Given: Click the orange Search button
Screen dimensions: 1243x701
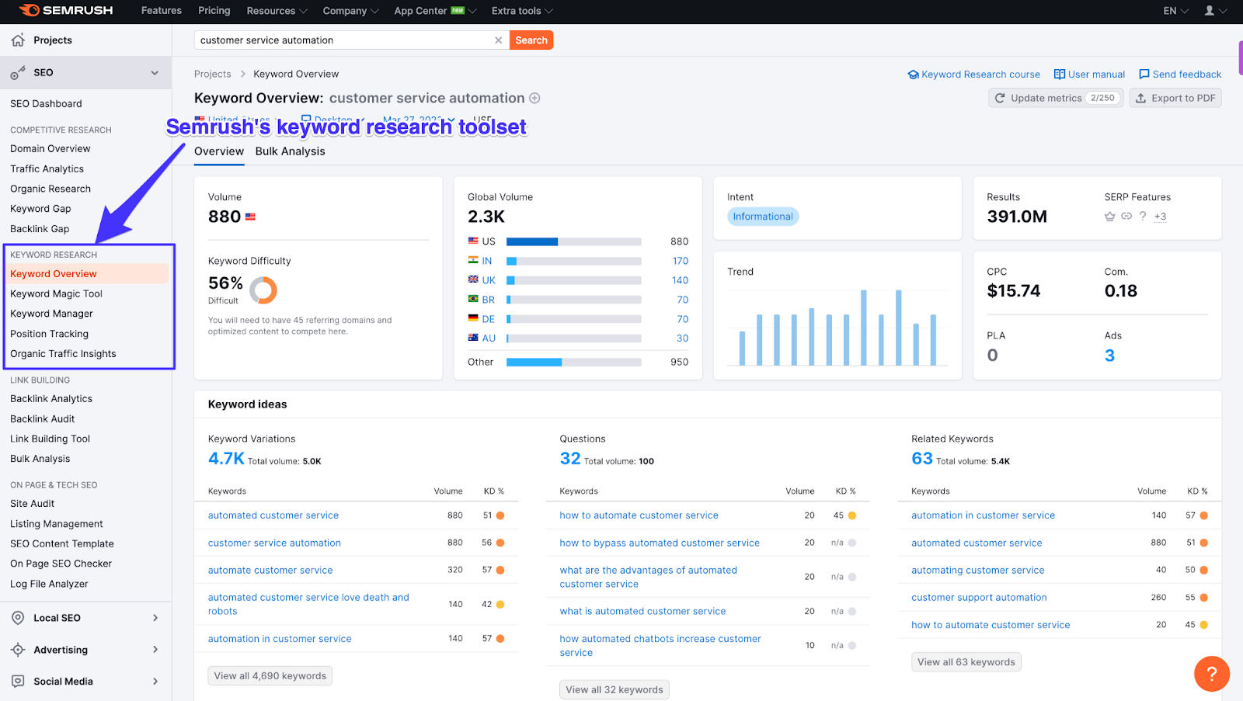Looking at the screenshot, I should point(531,40).
